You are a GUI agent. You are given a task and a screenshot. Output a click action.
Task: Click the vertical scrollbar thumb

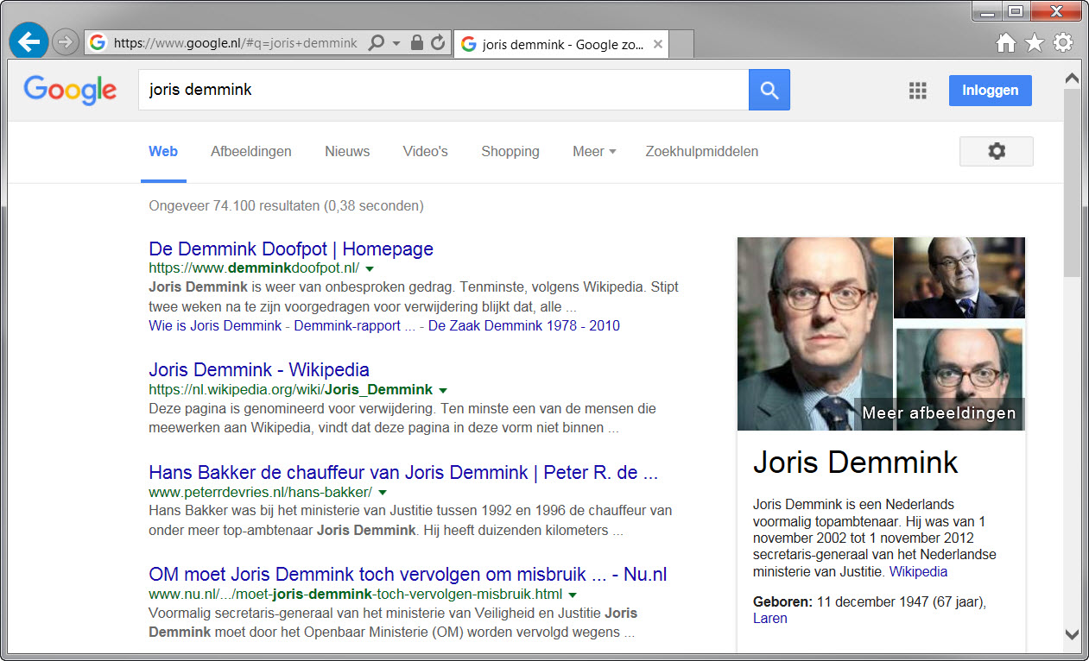point(1072,181)
